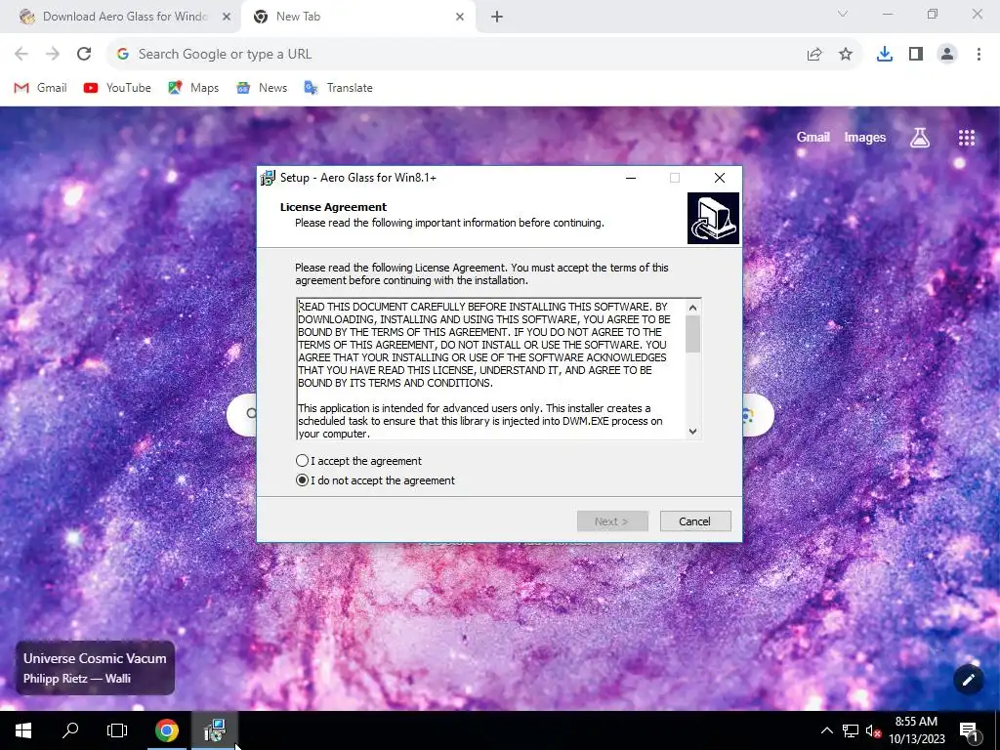
Task: Click the Images link on New Tab page
Action: pyautogui.click(x=865, y=137)
